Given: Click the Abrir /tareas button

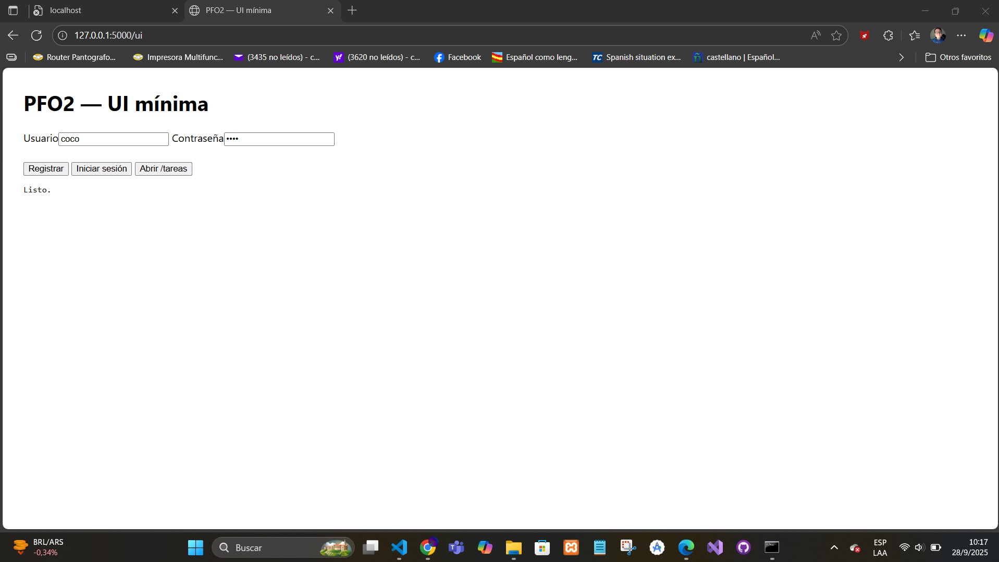Looking at the screenshot, I should (163, 169).
